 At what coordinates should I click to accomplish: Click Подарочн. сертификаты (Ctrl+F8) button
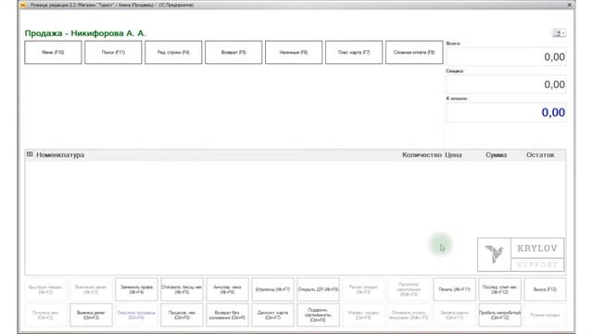pyautogui.click(x=318, y=315)
